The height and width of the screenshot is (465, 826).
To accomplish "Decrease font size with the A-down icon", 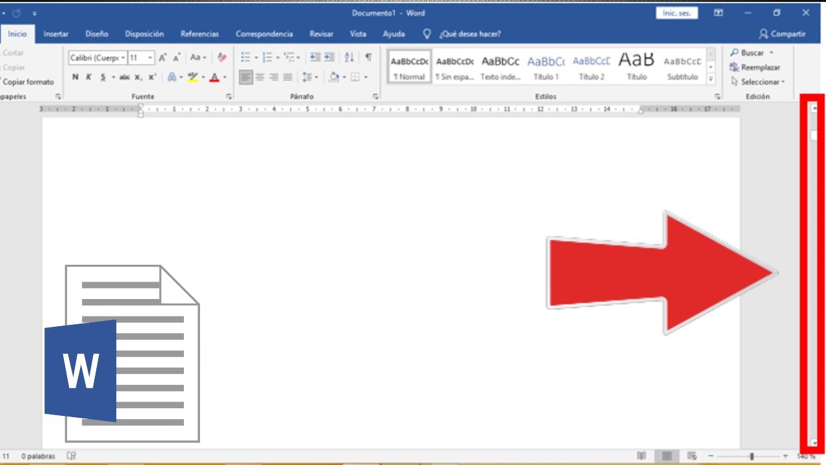I will (x=176, y=57).
